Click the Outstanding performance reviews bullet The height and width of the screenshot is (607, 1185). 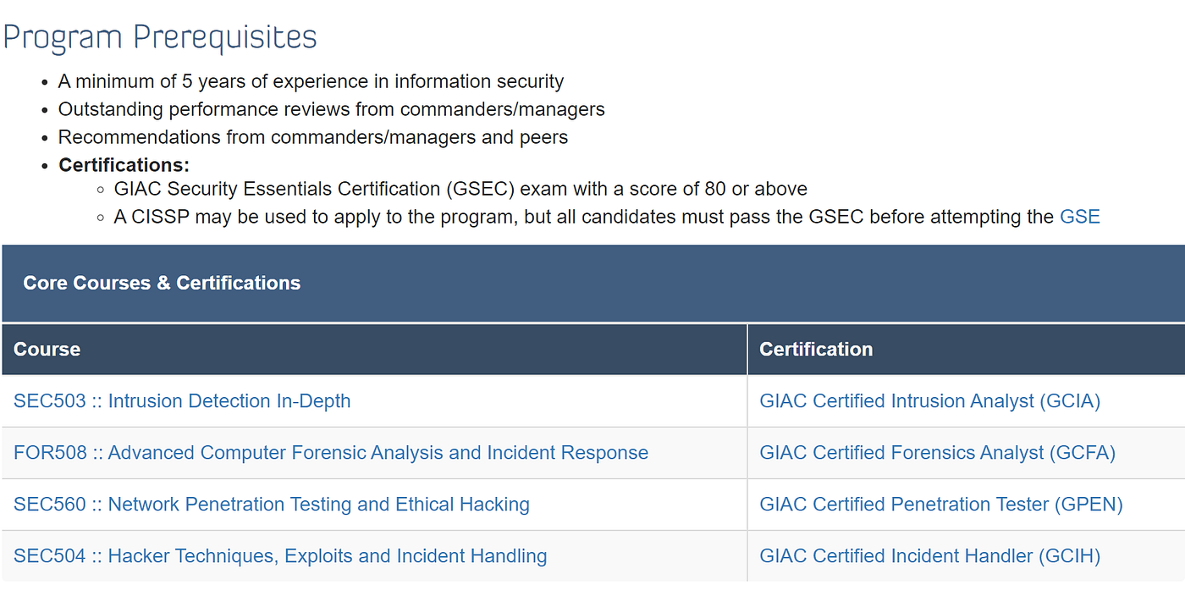pyautogui.click(x=331, y=110)
